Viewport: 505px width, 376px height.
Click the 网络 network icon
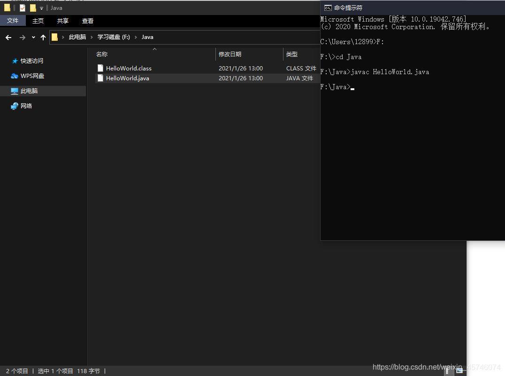click(15, 106)
